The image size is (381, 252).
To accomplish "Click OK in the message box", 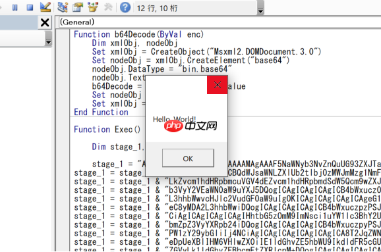I will tap(188, 158).
